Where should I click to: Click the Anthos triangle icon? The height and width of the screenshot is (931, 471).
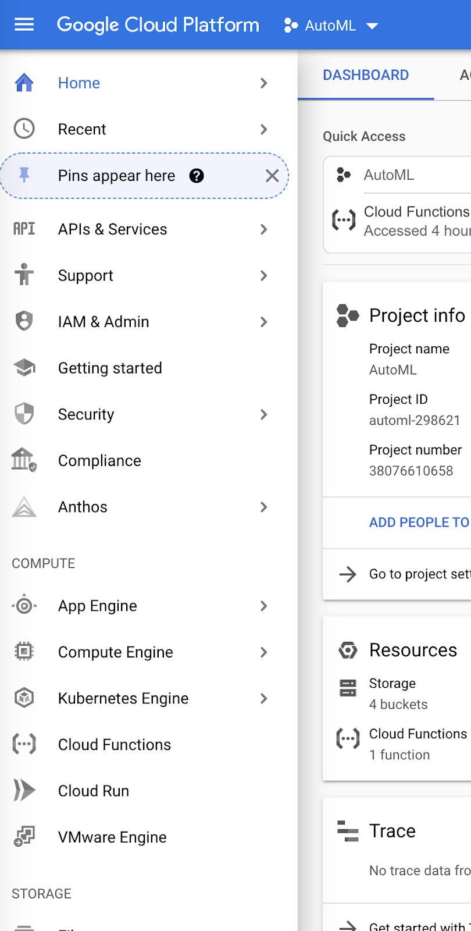[24, 507]
